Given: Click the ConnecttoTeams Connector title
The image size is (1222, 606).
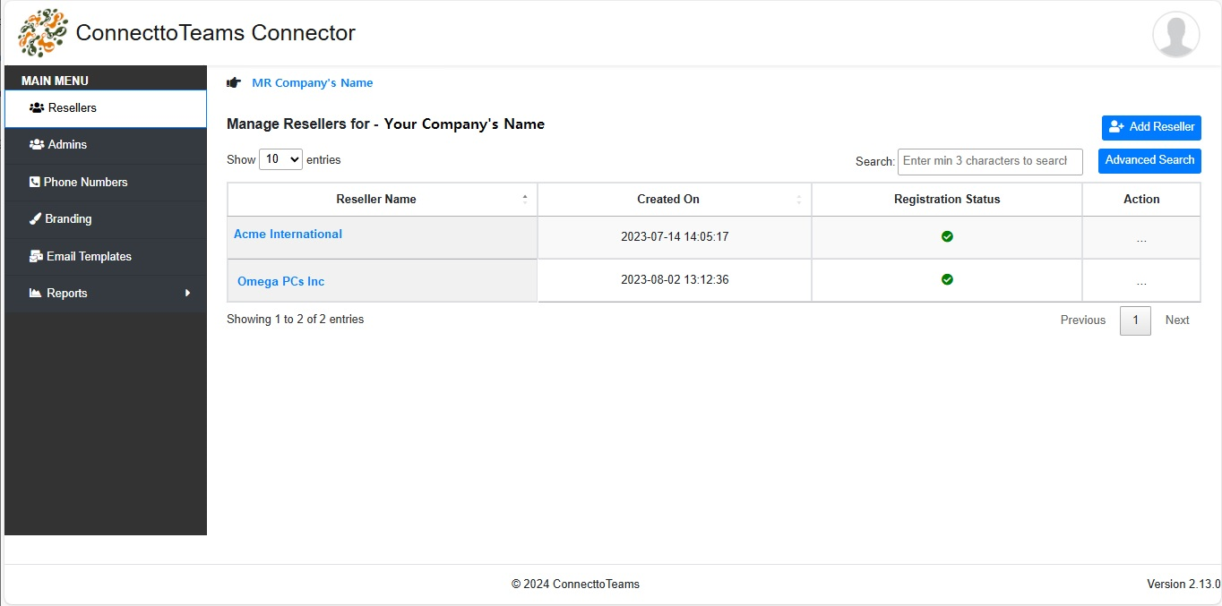Looking at the screenshot, I should pyautogui.click(x=216, y=33).
